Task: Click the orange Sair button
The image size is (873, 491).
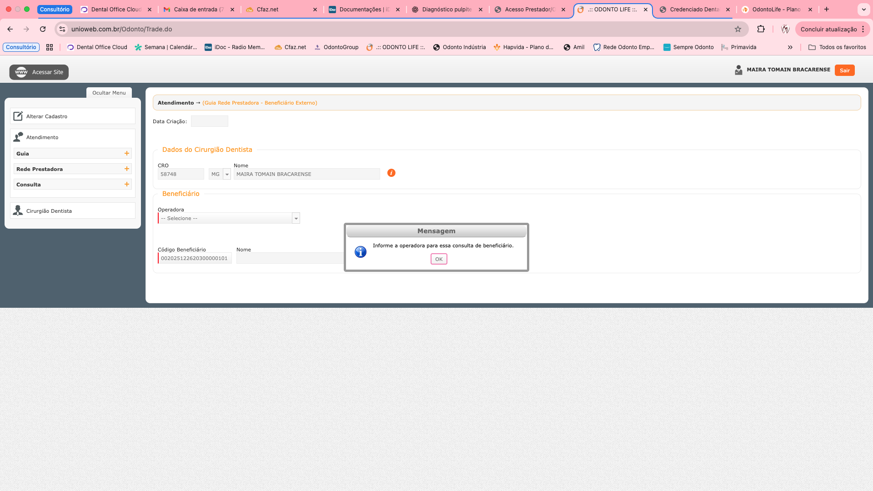Action: point(844,70)
